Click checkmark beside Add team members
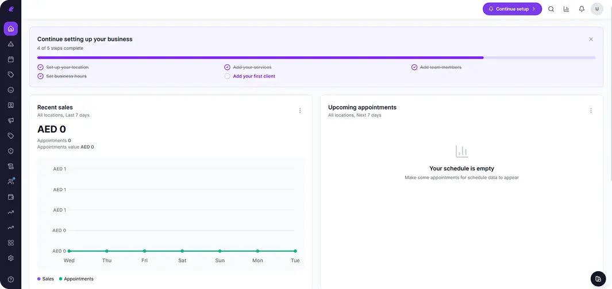This screenshot has width=612, height=289. click(x=414, y=68)
